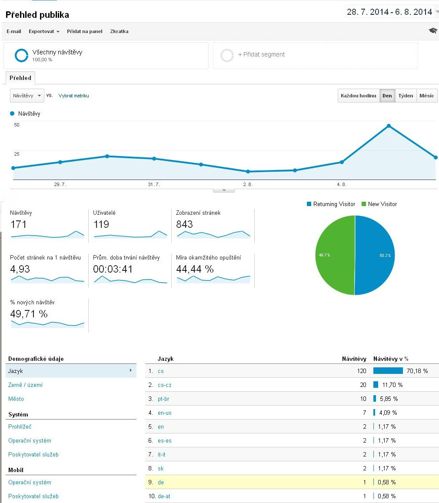Click E-mail in the toolbar
Screen dimensions: 439x503
[14, 31]
